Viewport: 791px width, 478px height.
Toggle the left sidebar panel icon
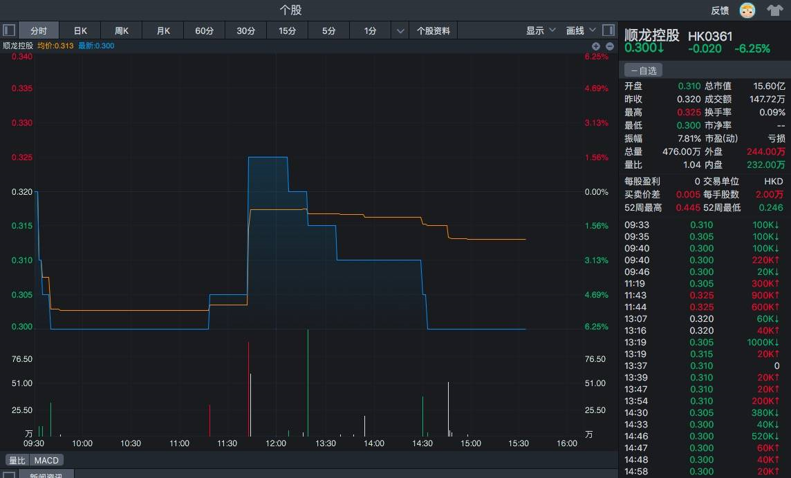(9, 30)
